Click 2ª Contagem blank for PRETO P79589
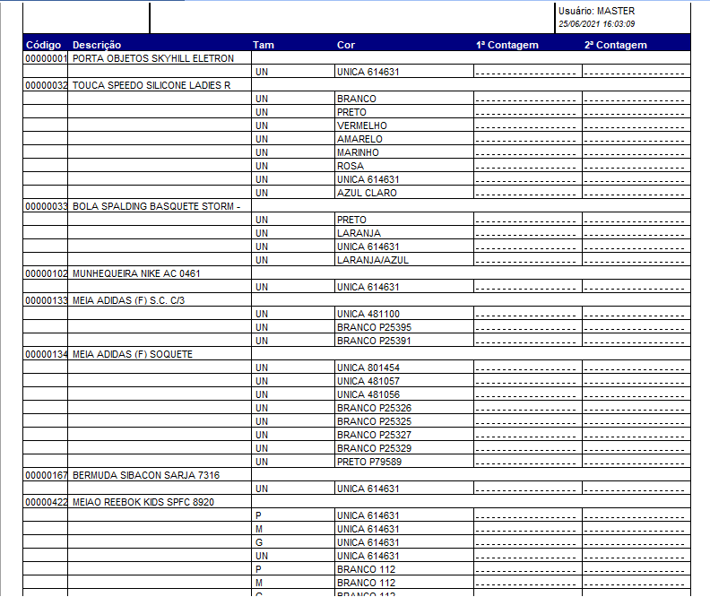The width and height of the screenshot is (710, 597). [x=636, y=463]
